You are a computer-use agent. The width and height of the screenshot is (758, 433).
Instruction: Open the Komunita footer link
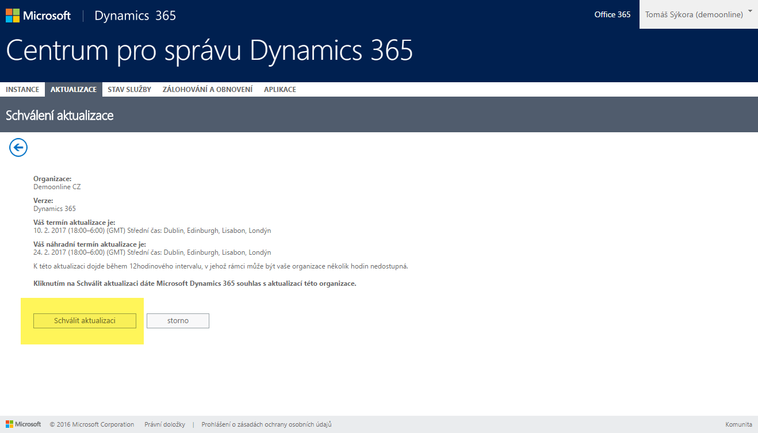[738, 424]
